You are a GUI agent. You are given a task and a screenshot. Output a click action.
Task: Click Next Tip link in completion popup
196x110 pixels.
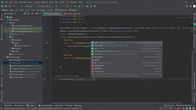(x=134, y=76)
